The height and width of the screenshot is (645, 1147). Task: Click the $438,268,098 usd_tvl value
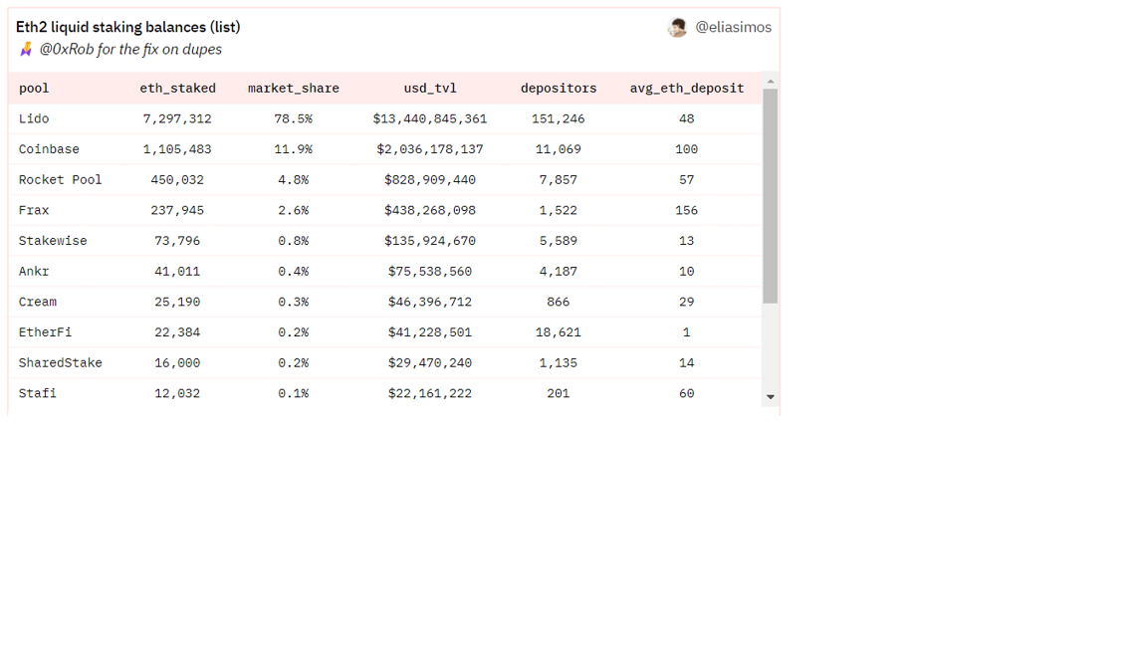pos(430,211)
